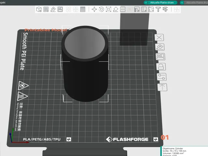Open the Variable layer height tool

(83, 9)
